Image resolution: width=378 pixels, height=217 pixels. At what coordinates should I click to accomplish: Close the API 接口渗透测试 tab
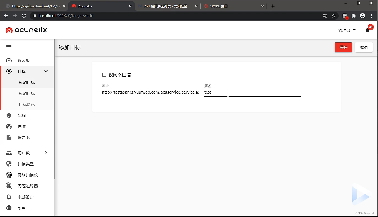point(196,6)
